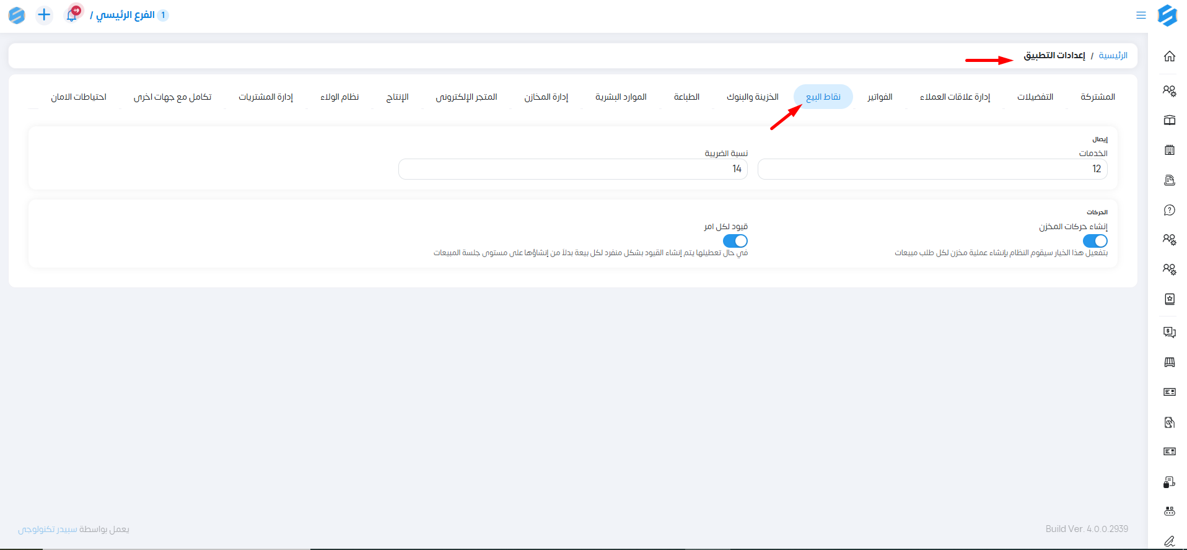Open the question mark help icon

click(x=1169, y=210)
